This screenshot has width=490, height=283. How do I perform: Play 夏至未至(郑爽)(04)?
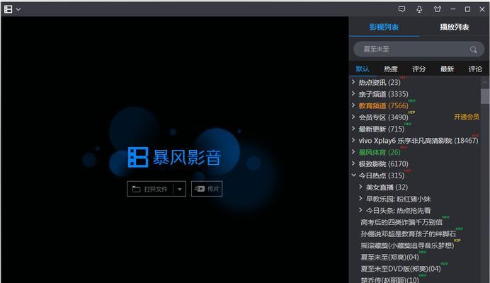(389, 257)
